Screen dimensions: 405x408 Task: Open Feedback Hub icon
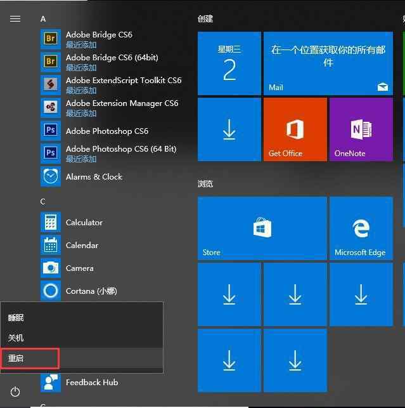coord(51,382)
